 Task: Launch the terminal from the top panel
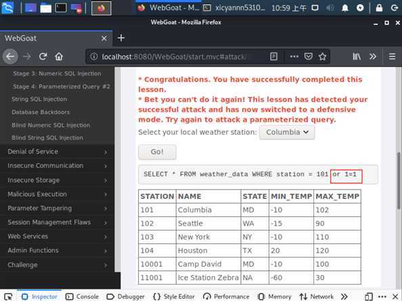pyautogui.click(x=61, y=8)
